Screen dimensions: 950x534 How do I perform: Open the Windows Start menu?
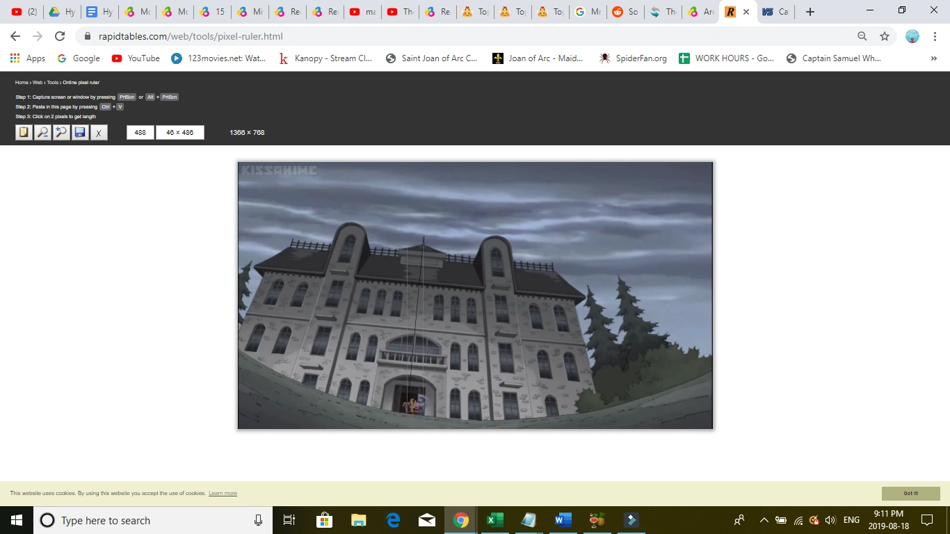point(17,520)
